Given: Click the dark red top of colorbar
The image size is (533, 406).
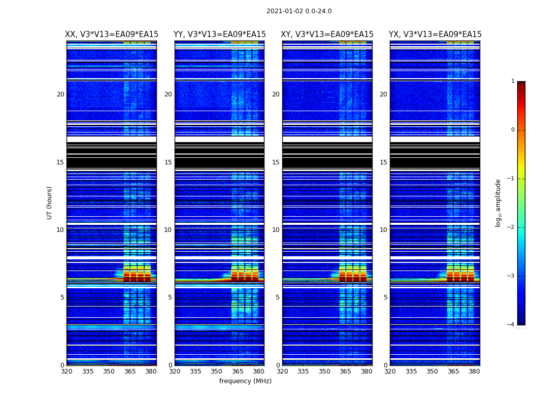Looking at the screenshot, I should (x=521, y=85).
